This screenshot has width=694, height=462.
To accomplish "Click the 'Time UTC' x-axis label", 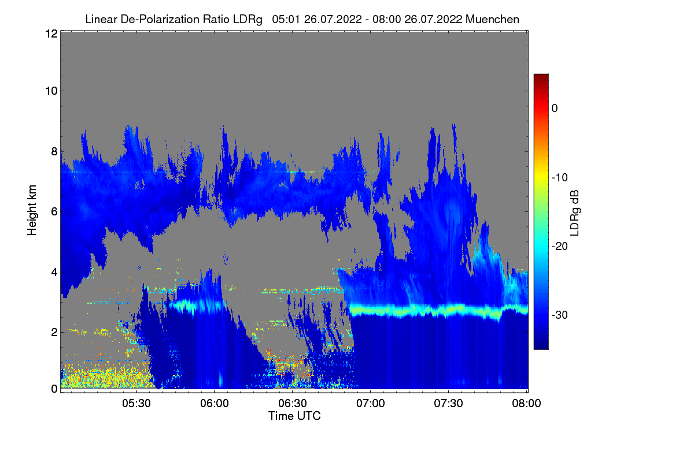I will coord(294,416).
